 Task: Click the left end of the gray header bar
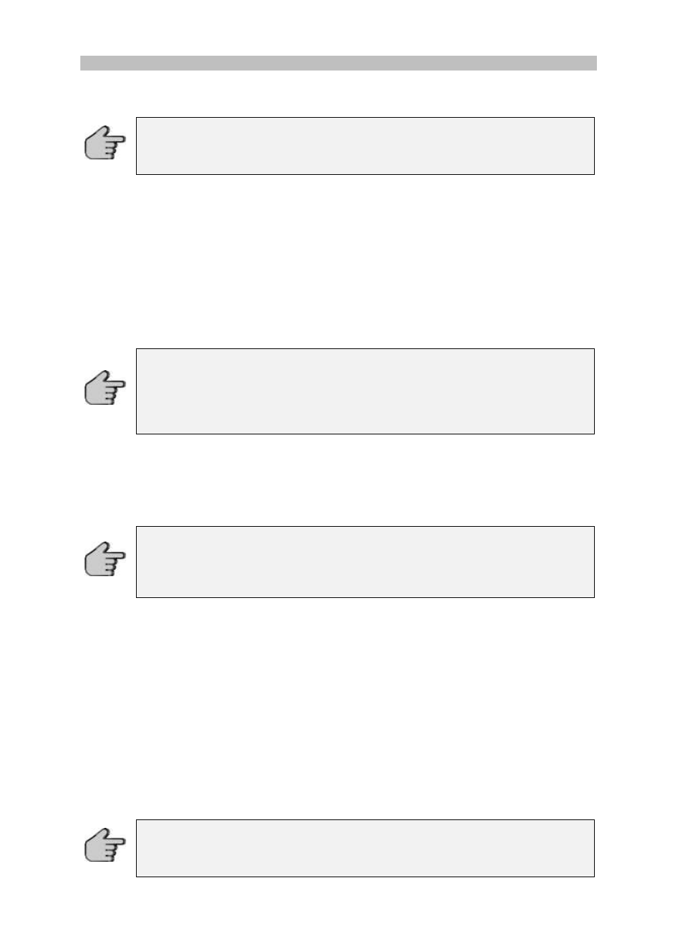coord(85,63)
